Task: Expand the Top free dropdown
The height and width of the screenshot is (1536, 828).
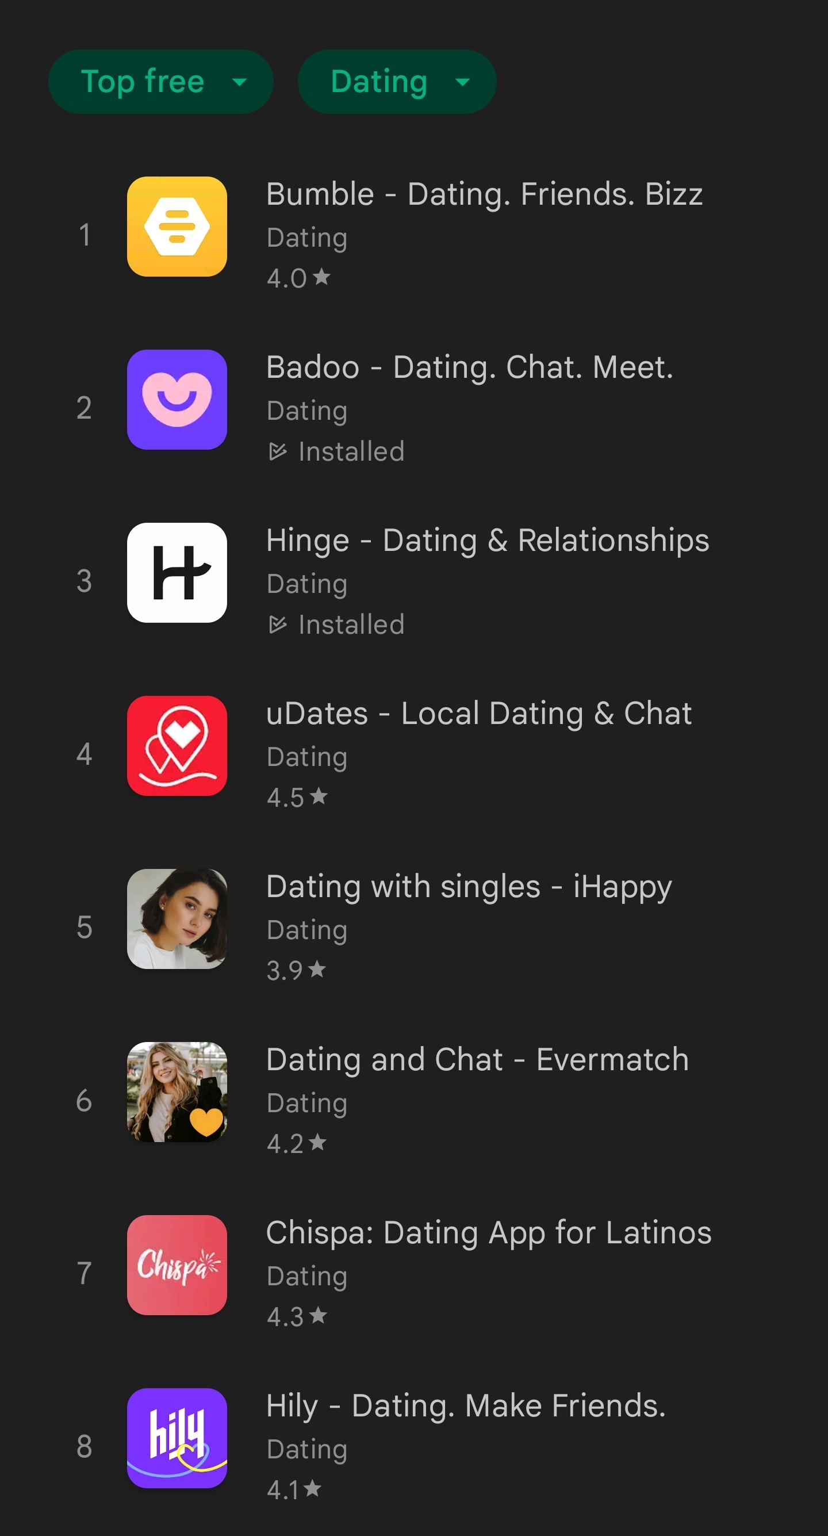Action: tap(161, 82)
